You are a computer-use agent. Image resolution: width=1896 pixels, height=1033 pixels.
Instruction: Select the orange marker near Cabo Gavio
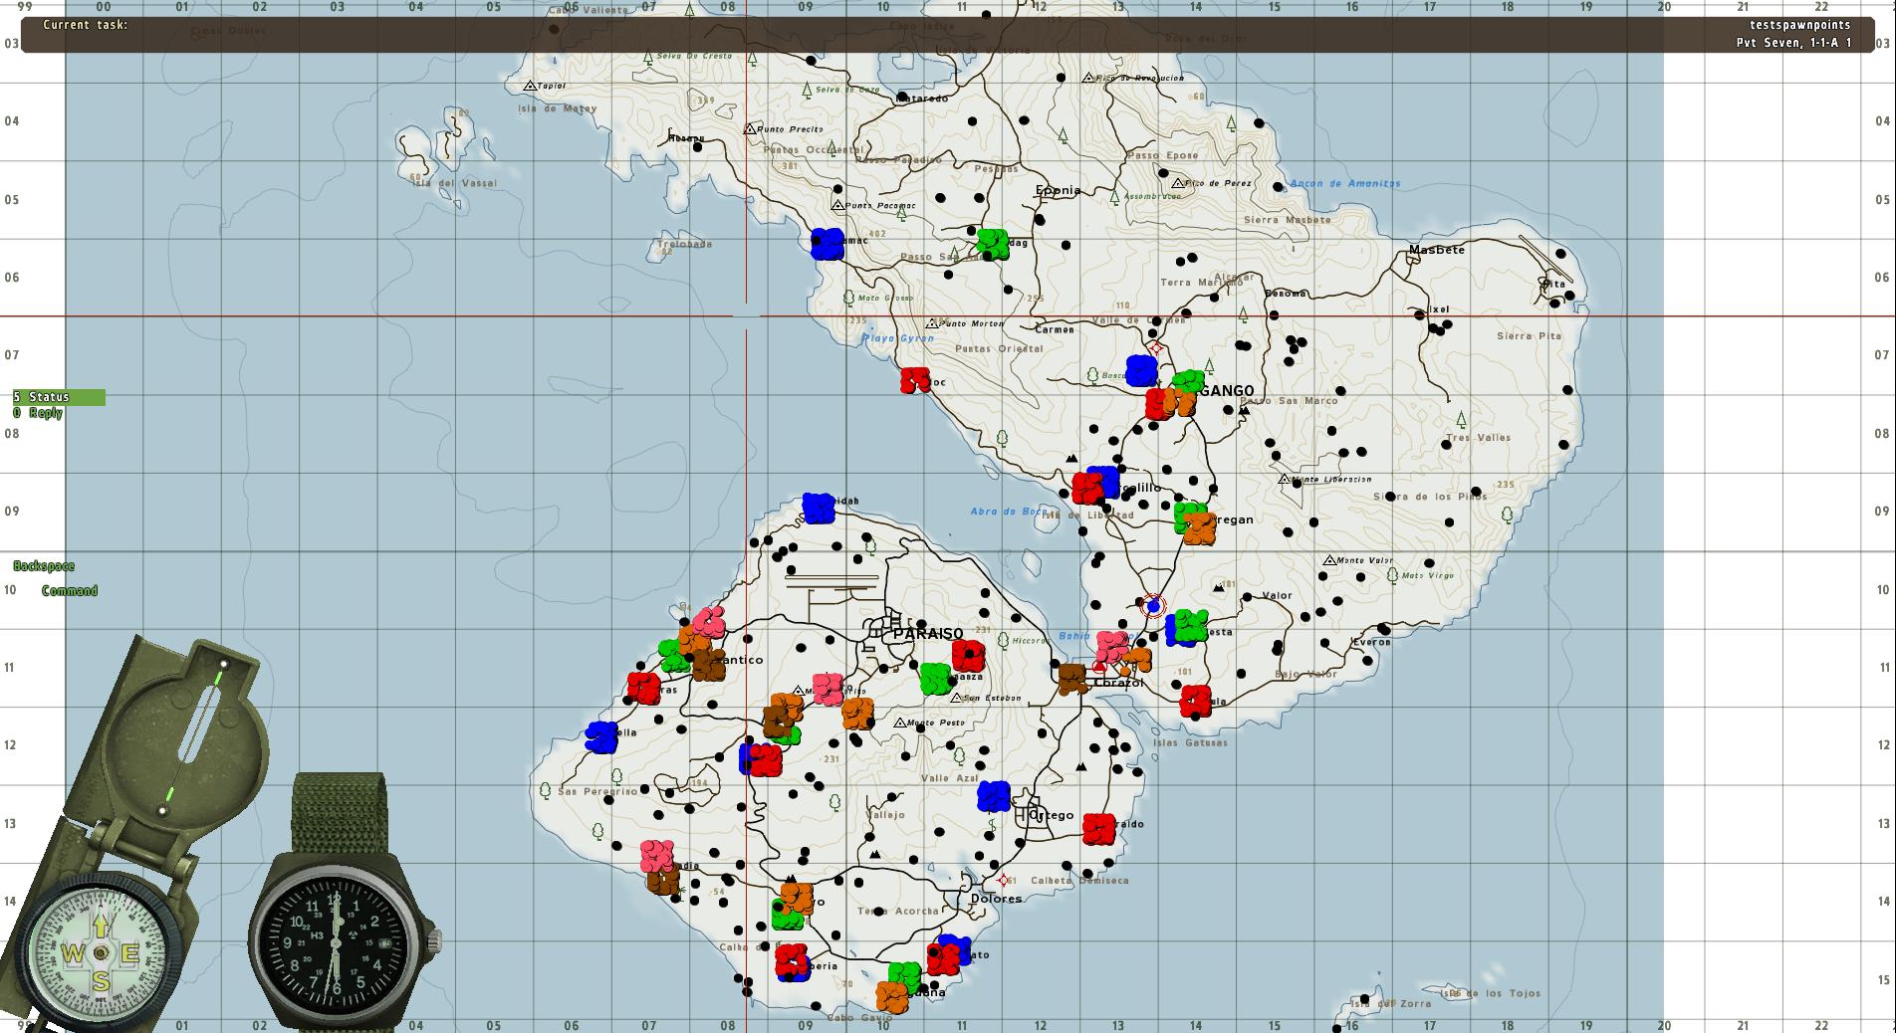tap(892, 996)
